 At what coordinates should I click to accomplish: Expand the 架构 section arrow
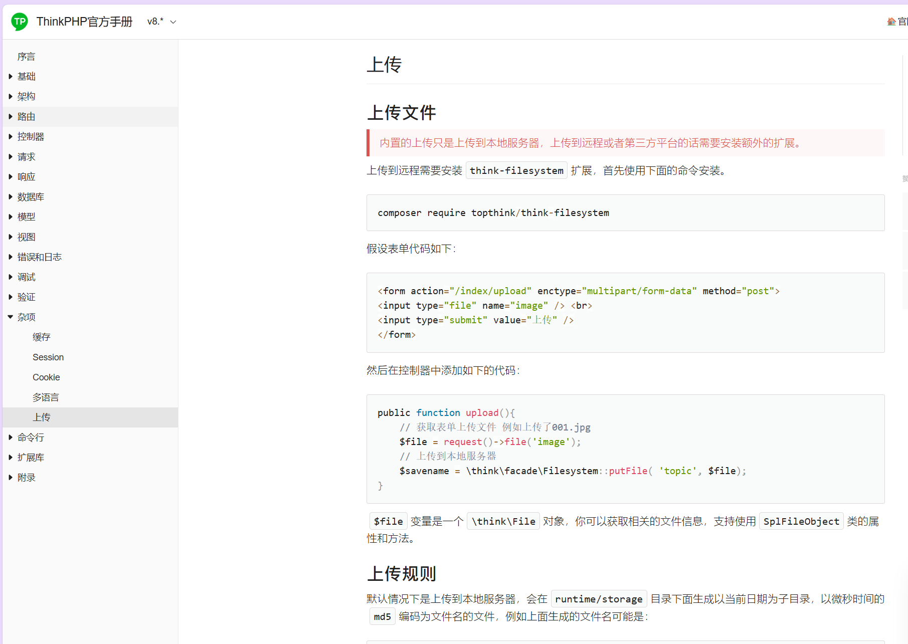[11, 96]
